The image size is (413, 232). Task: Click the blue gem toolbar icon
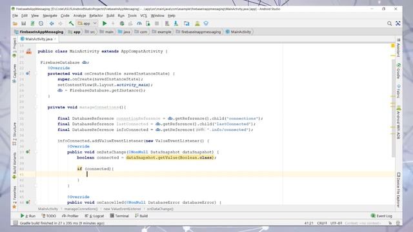pos(206,23)
